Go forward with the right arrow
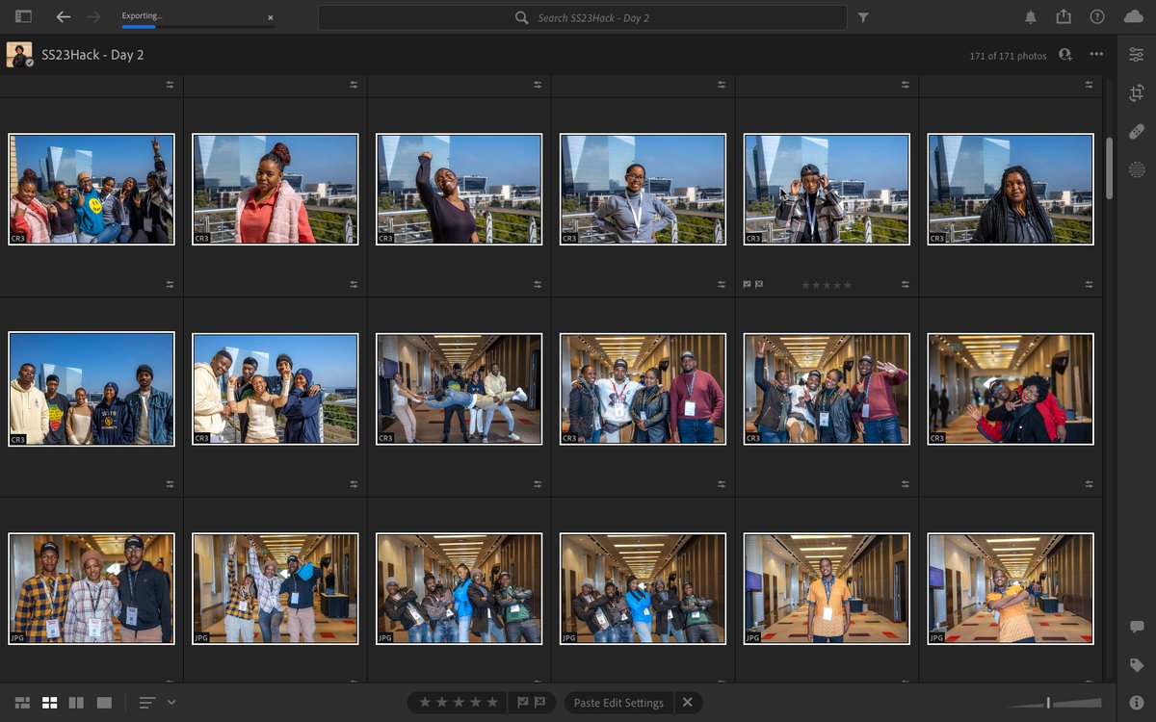Viewport: 1156px width, 722px height. click(93, 16)
